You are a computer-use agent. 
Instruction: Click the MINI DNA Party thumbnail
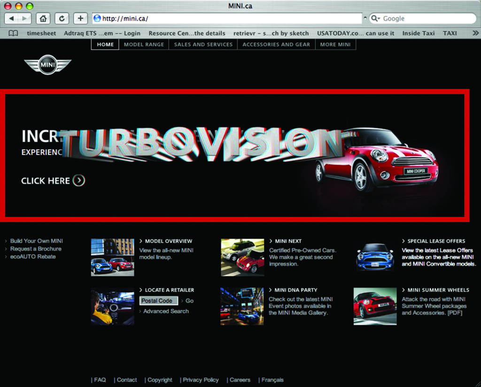[x=242, y=306]
